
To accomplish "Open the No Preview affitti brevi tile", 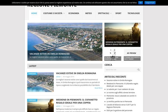I will [132, 55].
